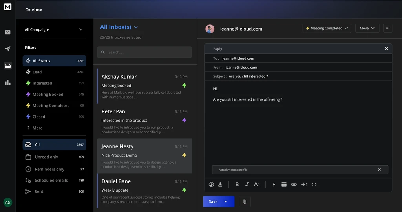Select the Onebox inbox tray sidebar icon
Viewport: 402px width, 212px height.
[8, 66]
